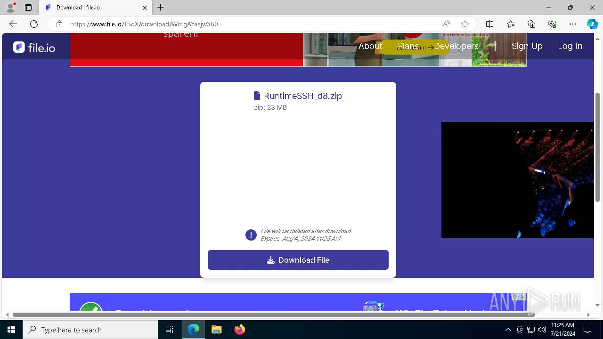Click the exclamation warning icon
The height and width of the screenshot is (339, 603).
click(251, 235)
